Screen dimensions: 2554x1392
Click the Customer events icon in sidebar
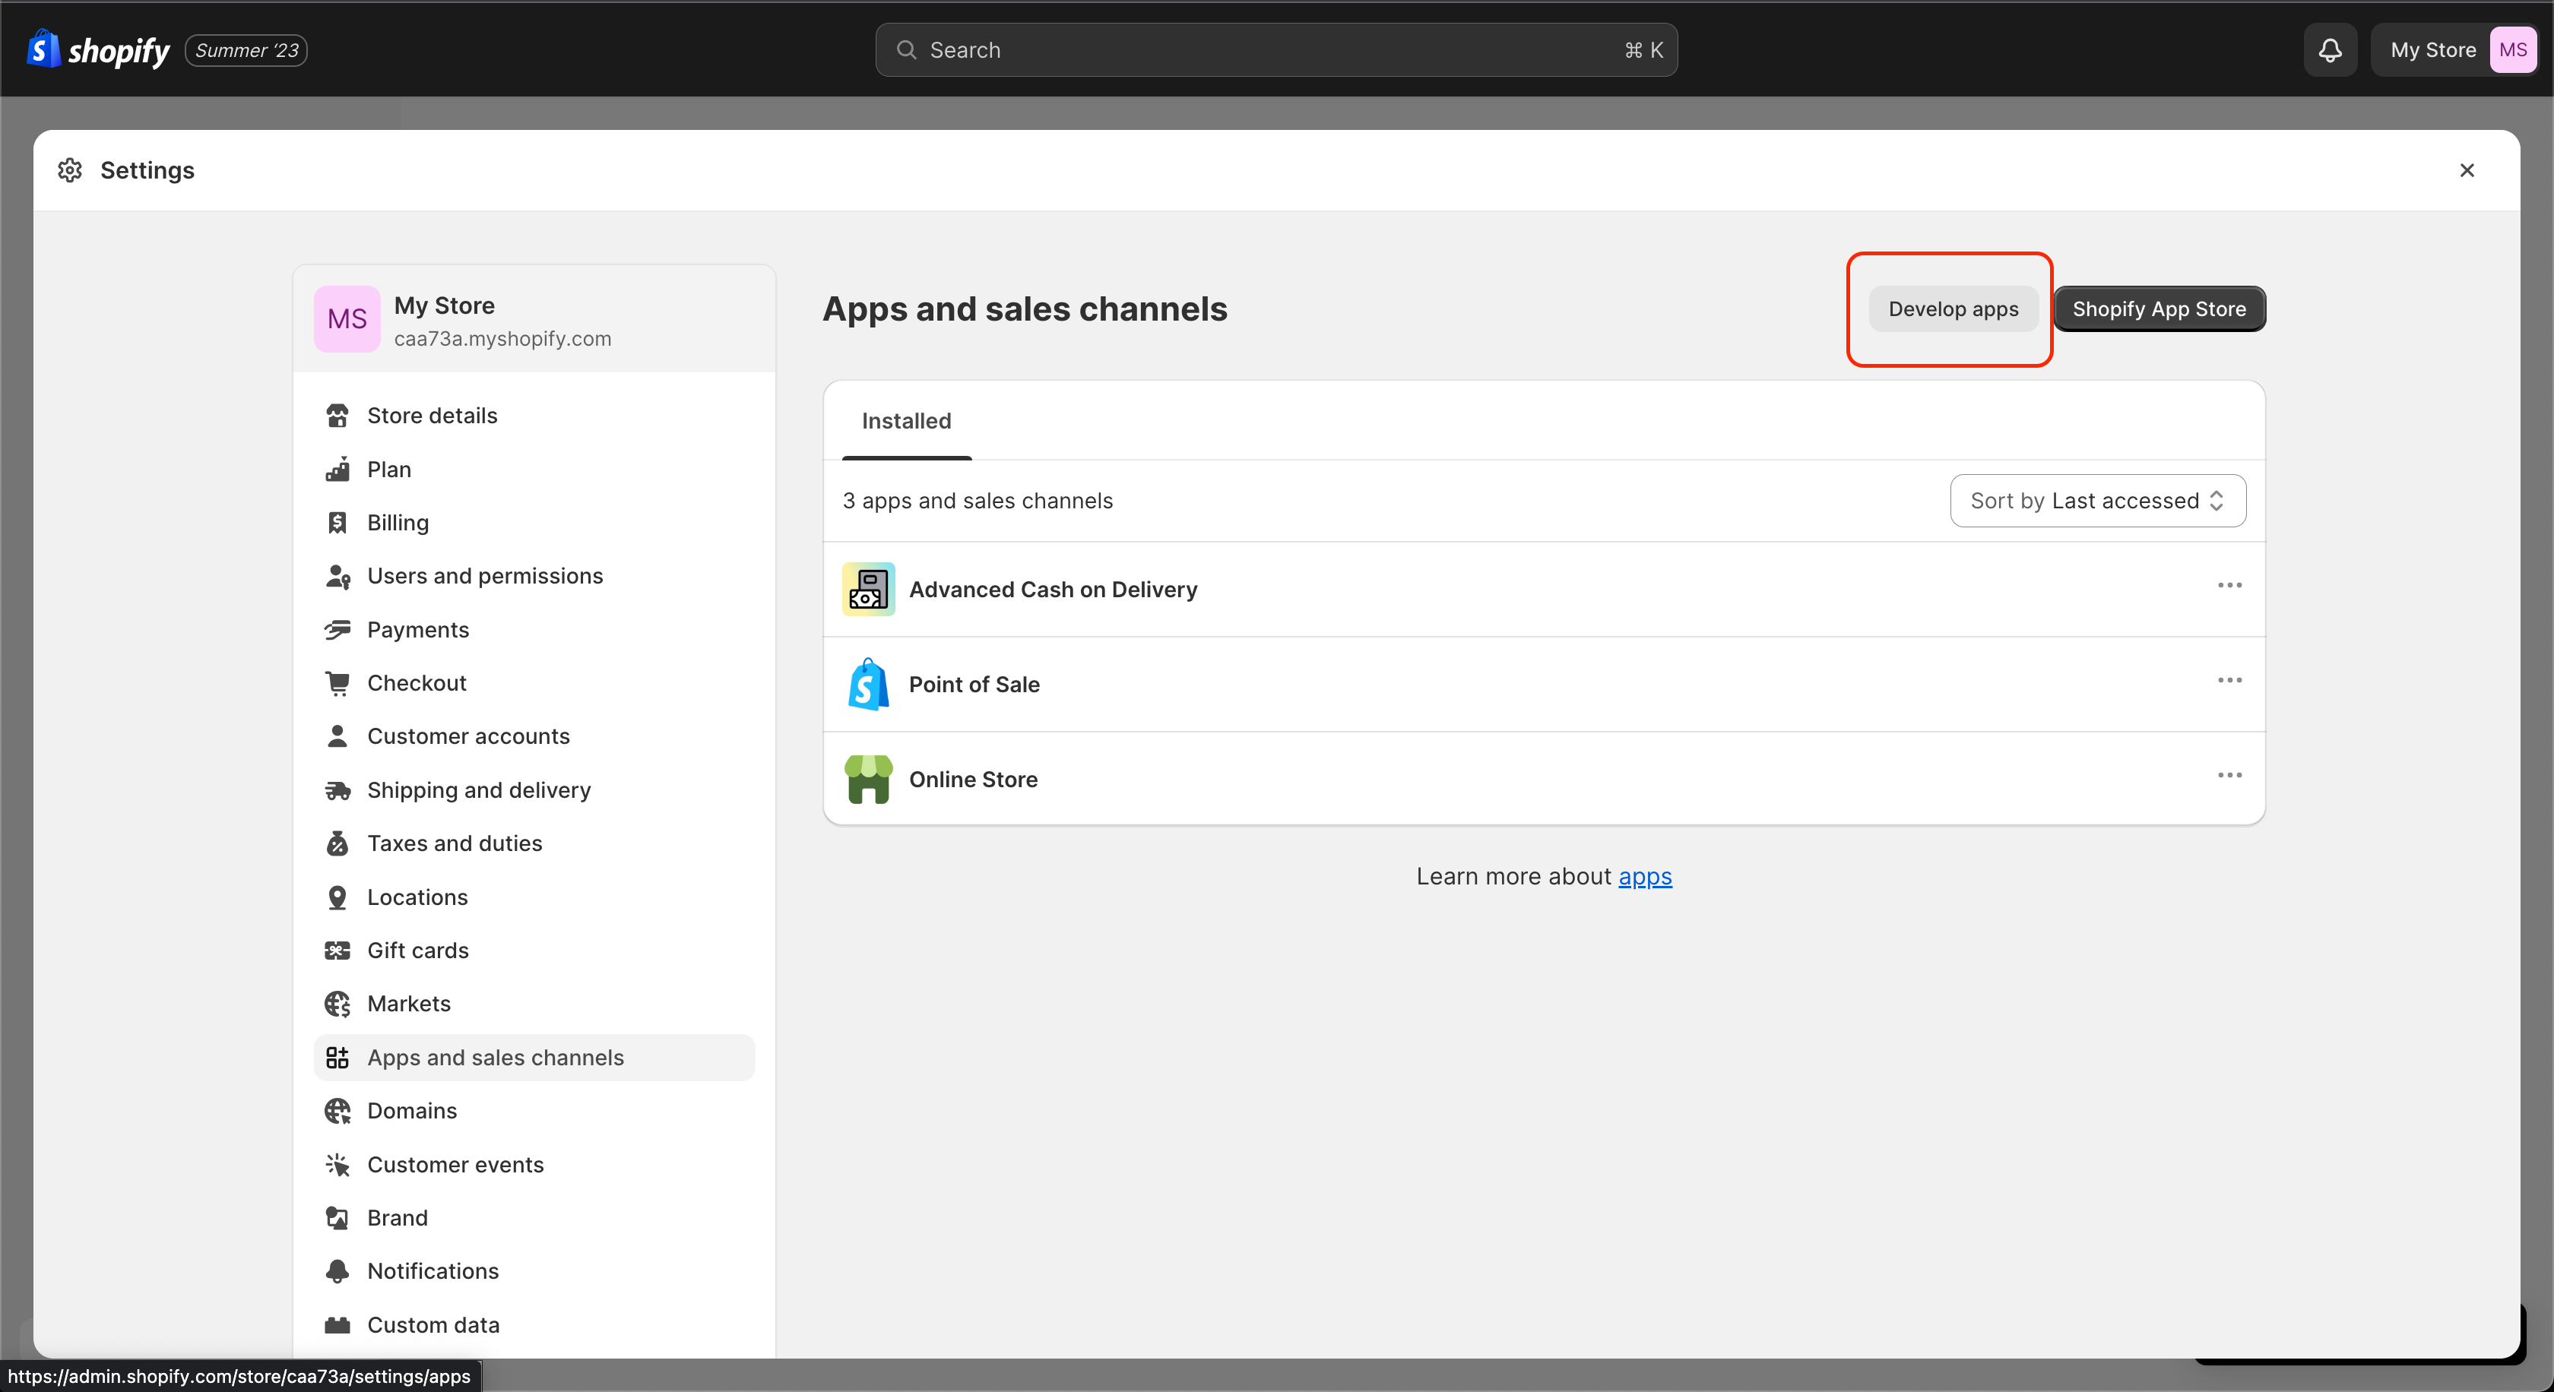click(337, 1164)
